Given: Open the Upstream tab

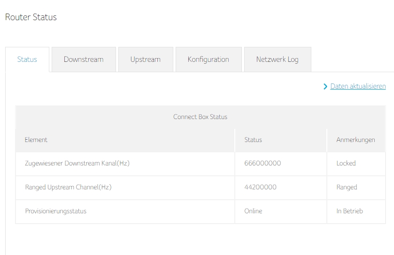Looking at the screenshot, I should click(x=146, y=60).
